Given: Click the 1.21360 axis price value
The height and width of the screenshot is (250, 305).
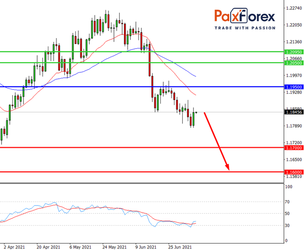Looking at the screenshot, I should point(294,42).
